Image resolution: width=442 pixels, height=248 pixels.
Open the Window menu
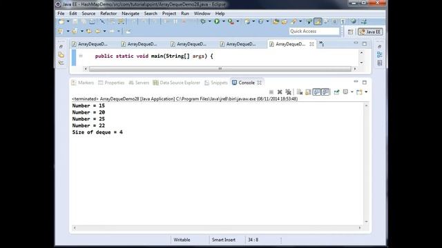click(202, 14)
